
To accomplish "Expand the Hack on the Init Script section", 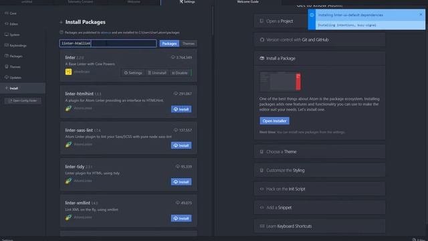I will (x=320, y=189).
